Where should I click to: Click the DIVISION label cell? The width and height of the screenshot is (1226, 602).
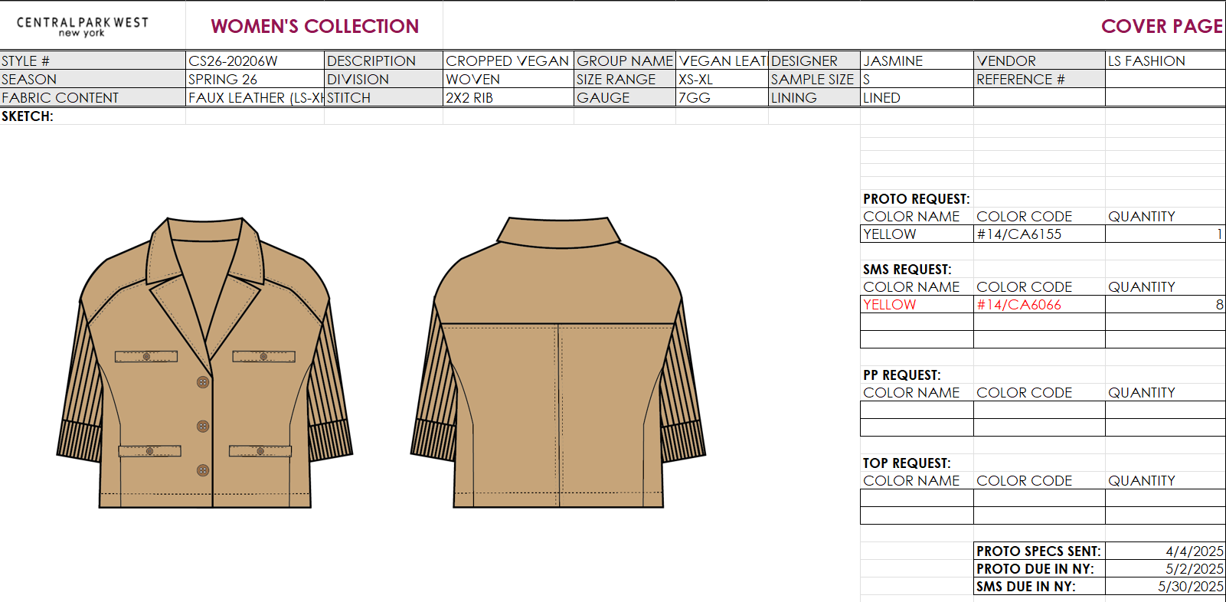click(384, 79)
